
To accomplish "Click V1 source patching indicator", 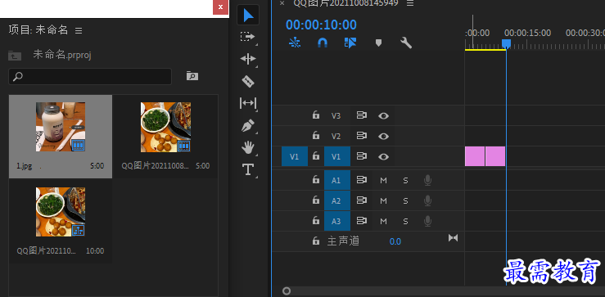I will pos(295,156).
